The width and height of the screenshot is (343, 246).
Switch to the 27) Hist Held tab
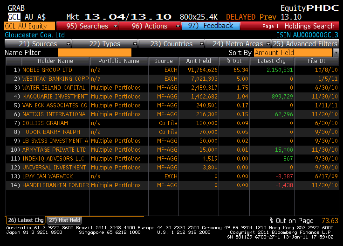(x=64, y=220)
